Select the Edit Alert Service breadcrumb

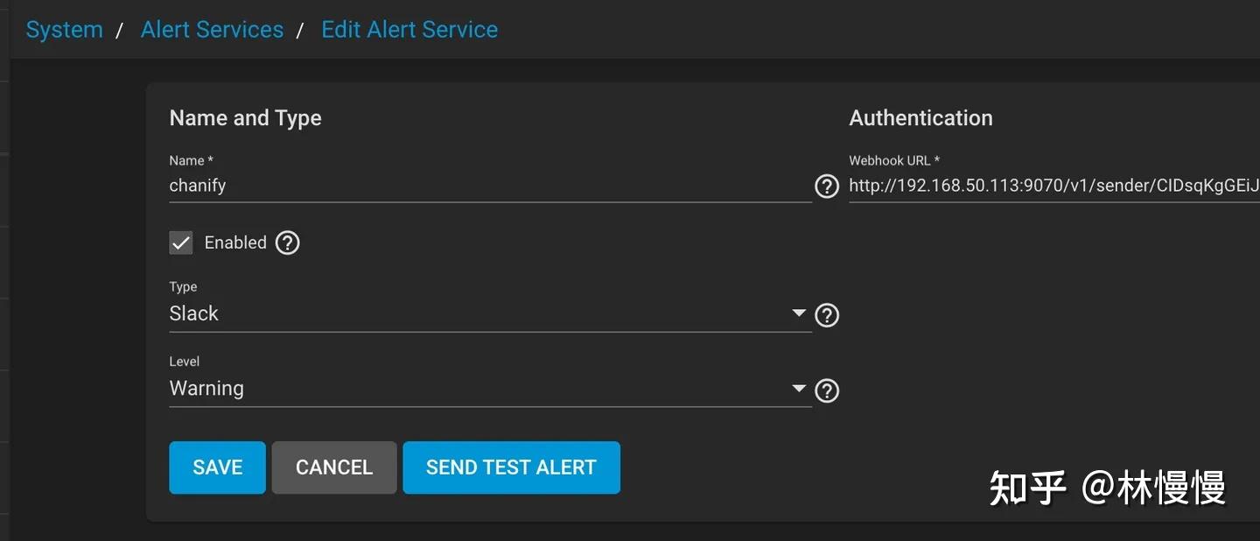(409, 30)
